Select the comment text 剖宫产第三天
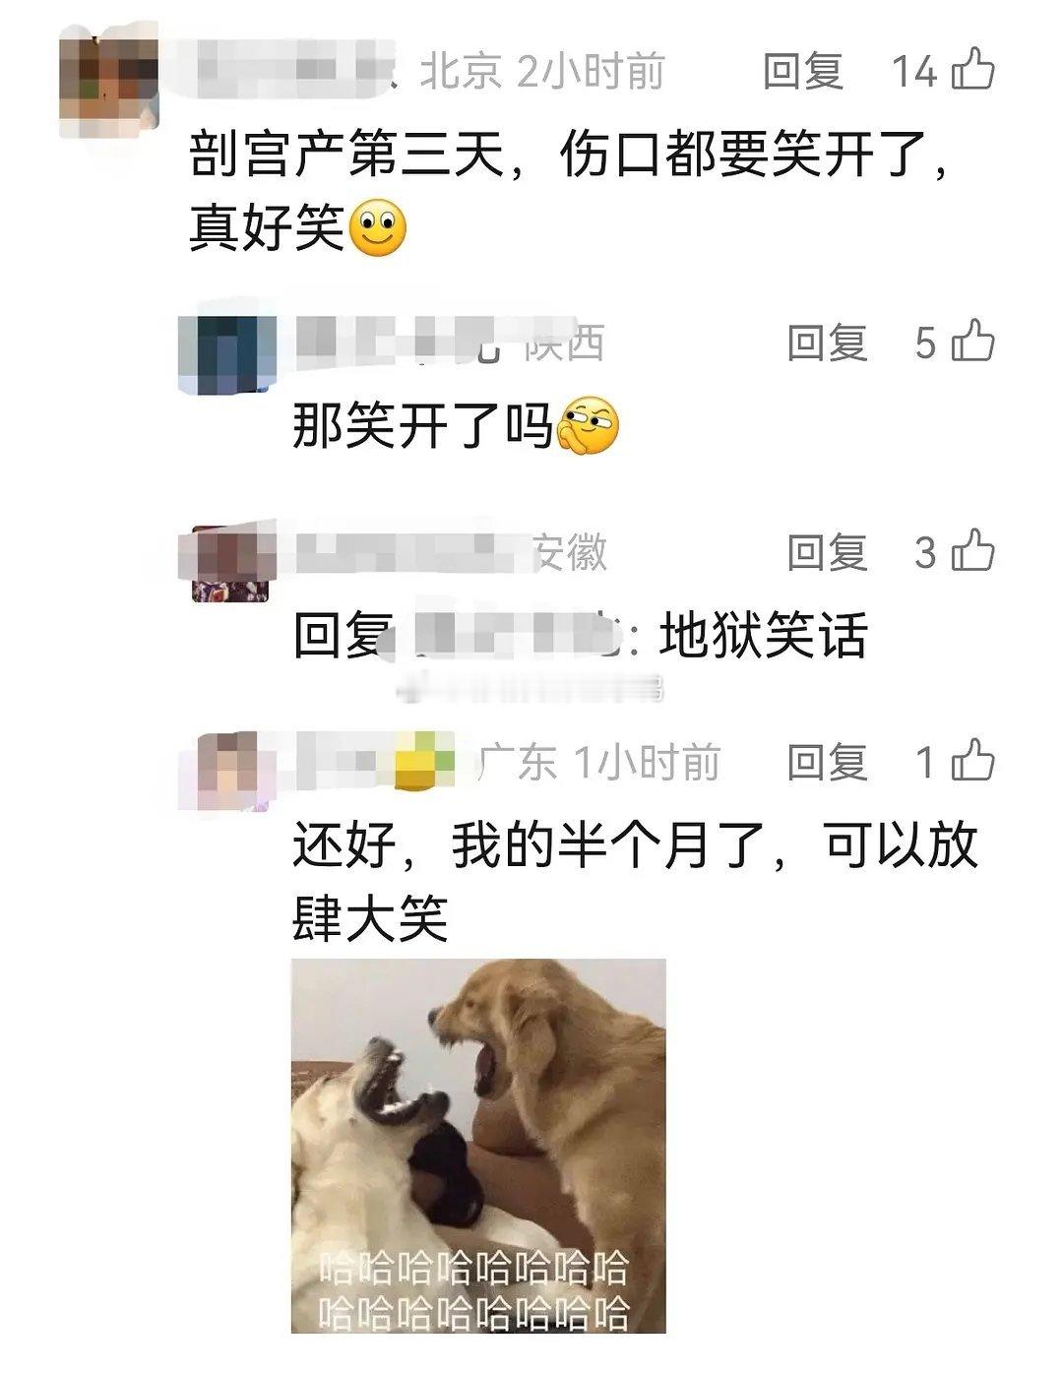This screenshot has height=1373, width=1063. click(347, 156)
